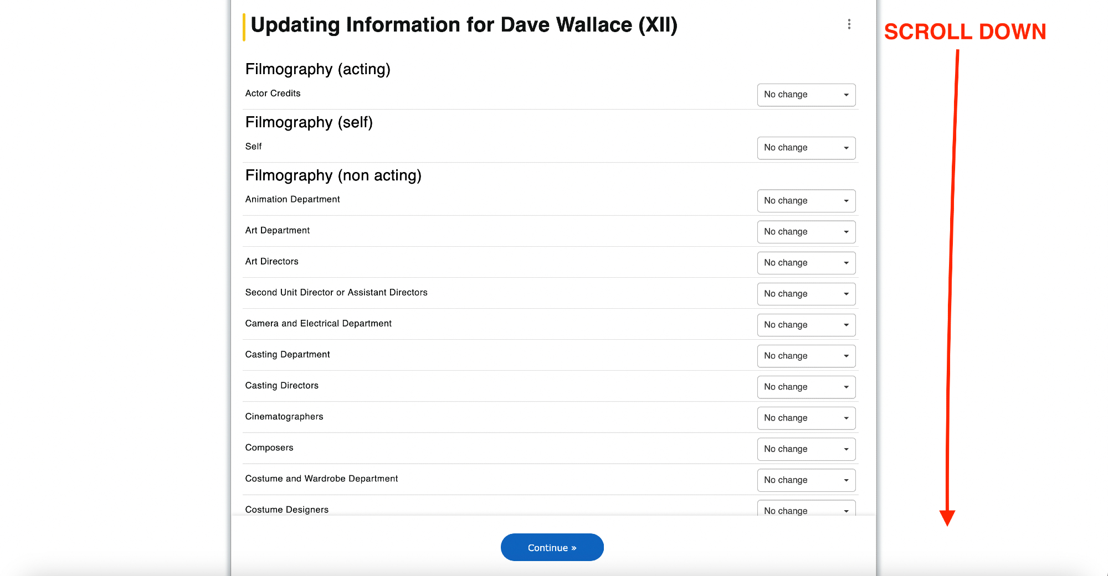
Task: Open Costume and Wardrobe Department dropdown
Action: click(x=806, y=480)
